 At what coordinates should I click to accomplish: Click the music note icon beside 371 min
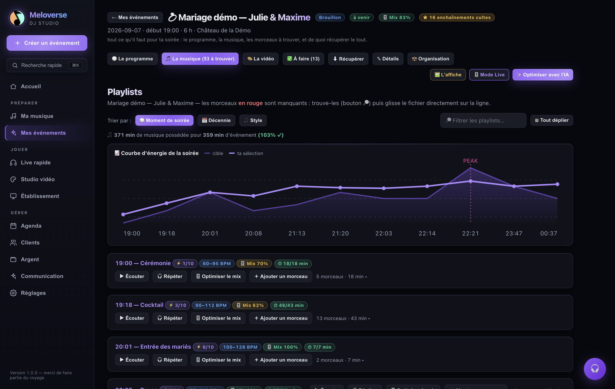point(110,135)
